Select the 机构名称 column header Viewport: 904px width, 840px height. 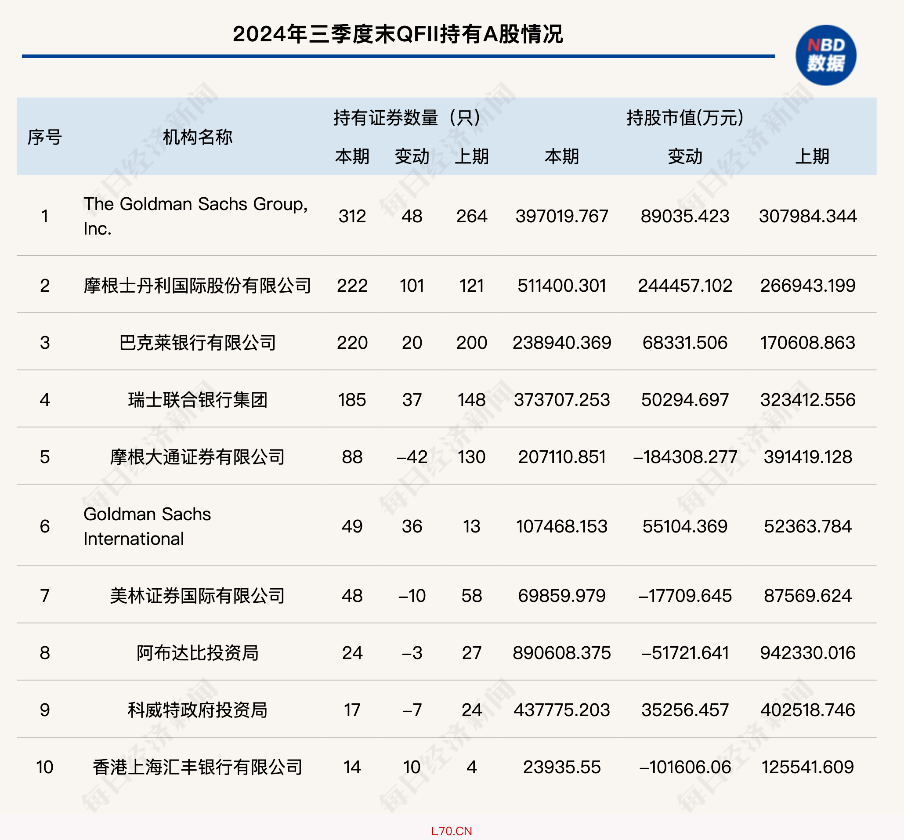point(197,137)
